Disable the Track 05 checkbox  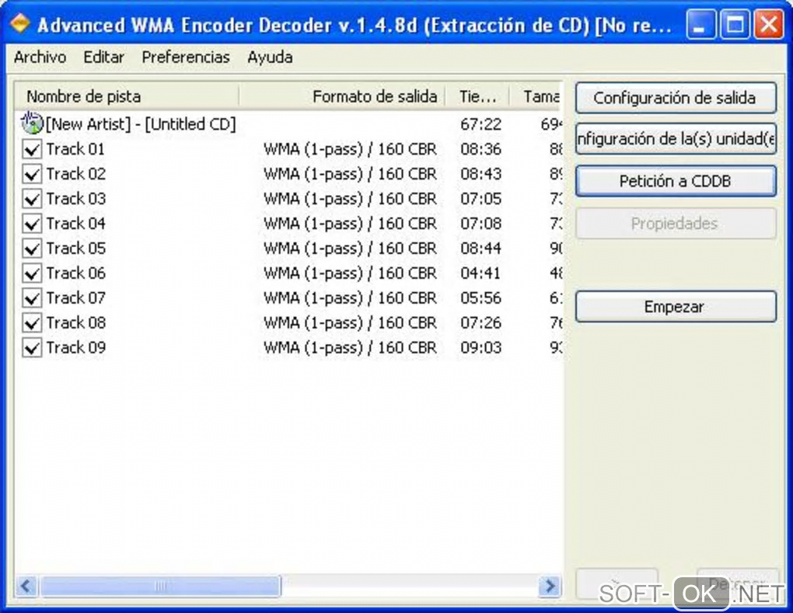(32, 249)
